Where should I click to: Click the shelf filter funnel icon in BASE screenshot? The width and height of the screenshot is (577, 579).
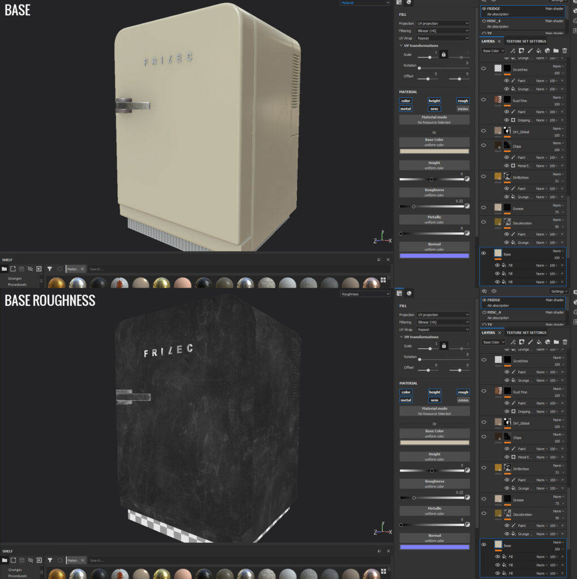point(50,269)
